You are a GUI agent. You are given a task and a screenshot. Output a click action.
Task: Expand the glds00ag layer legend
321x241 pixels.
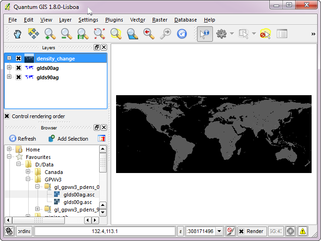[9, 68]
